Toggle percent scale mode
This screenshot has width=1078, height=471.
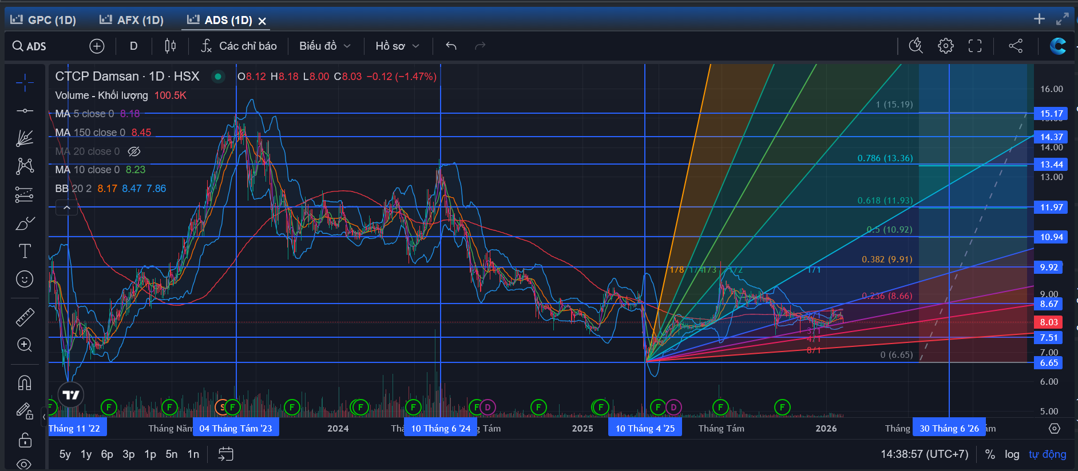coord(990,454)
